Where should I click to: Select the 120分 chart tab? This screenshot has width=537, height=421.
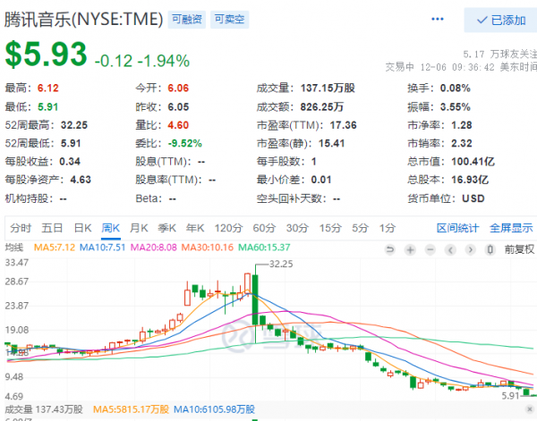click(x=228, y=228)
